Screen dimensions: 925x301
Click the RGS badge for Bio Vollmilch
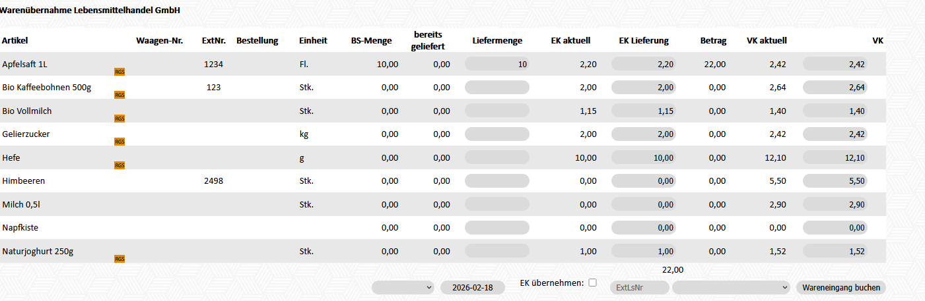click(x=120, y=119)
